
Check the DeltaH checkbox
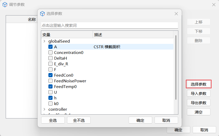[x=50, y=58]
